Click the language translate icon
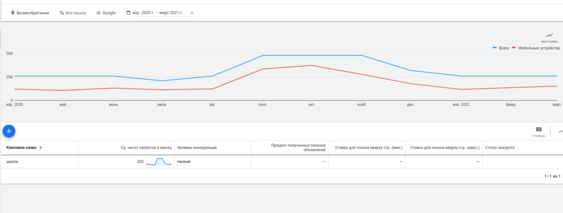The height and width of the screenshot is (213, 563). [x=62, y=13]
